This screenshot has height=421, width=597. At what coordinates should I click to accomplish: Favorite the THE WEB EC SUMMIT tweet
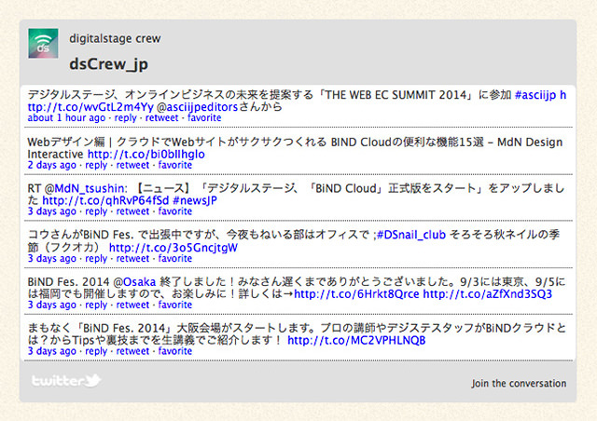(x=204, y=118)
